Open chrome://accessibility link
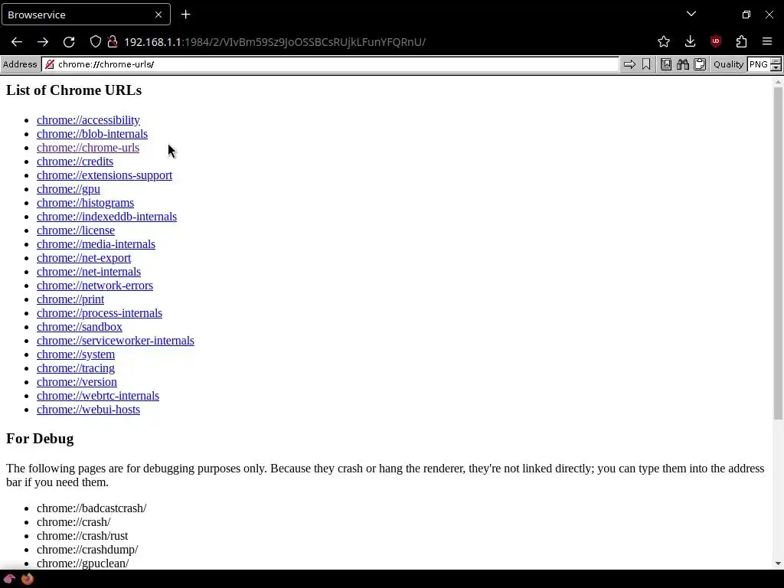784x588 pixels. pyautogui.click(x=88, y=120)
